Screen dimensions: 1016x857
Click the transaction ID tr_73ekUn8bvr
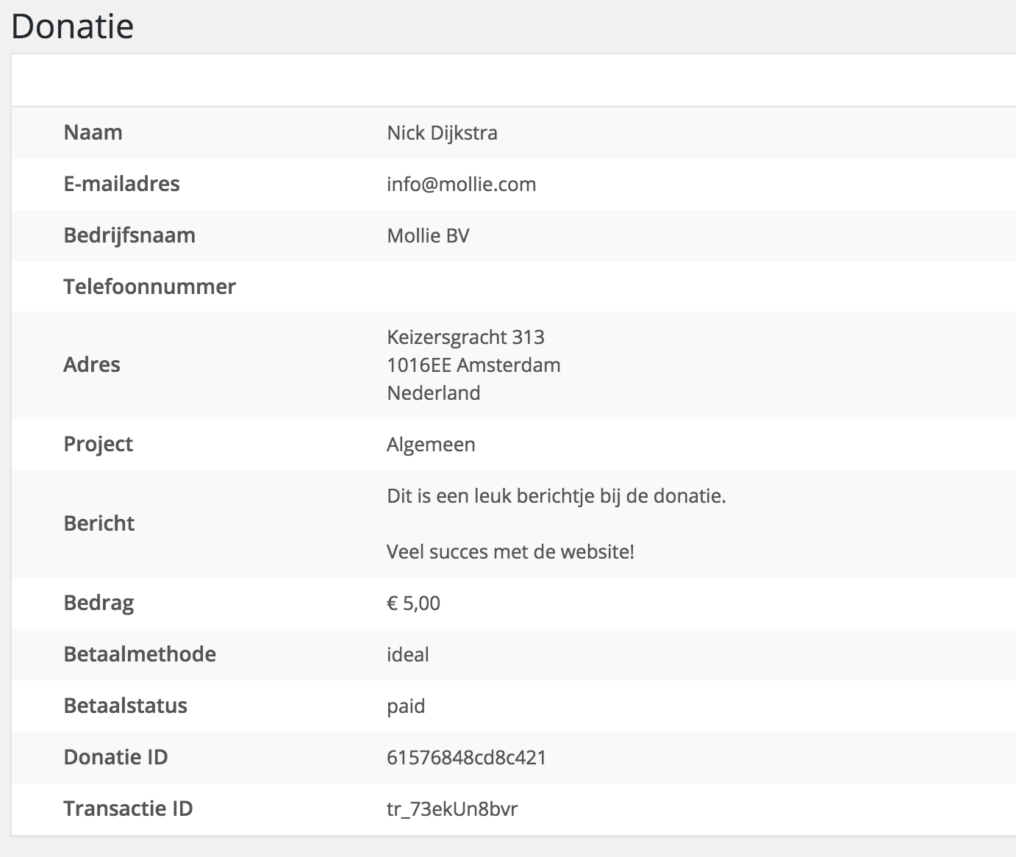(452, 809)
